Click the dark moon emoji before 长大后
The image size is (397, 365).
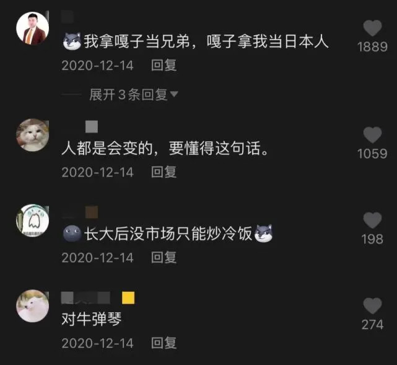point(72,233)
